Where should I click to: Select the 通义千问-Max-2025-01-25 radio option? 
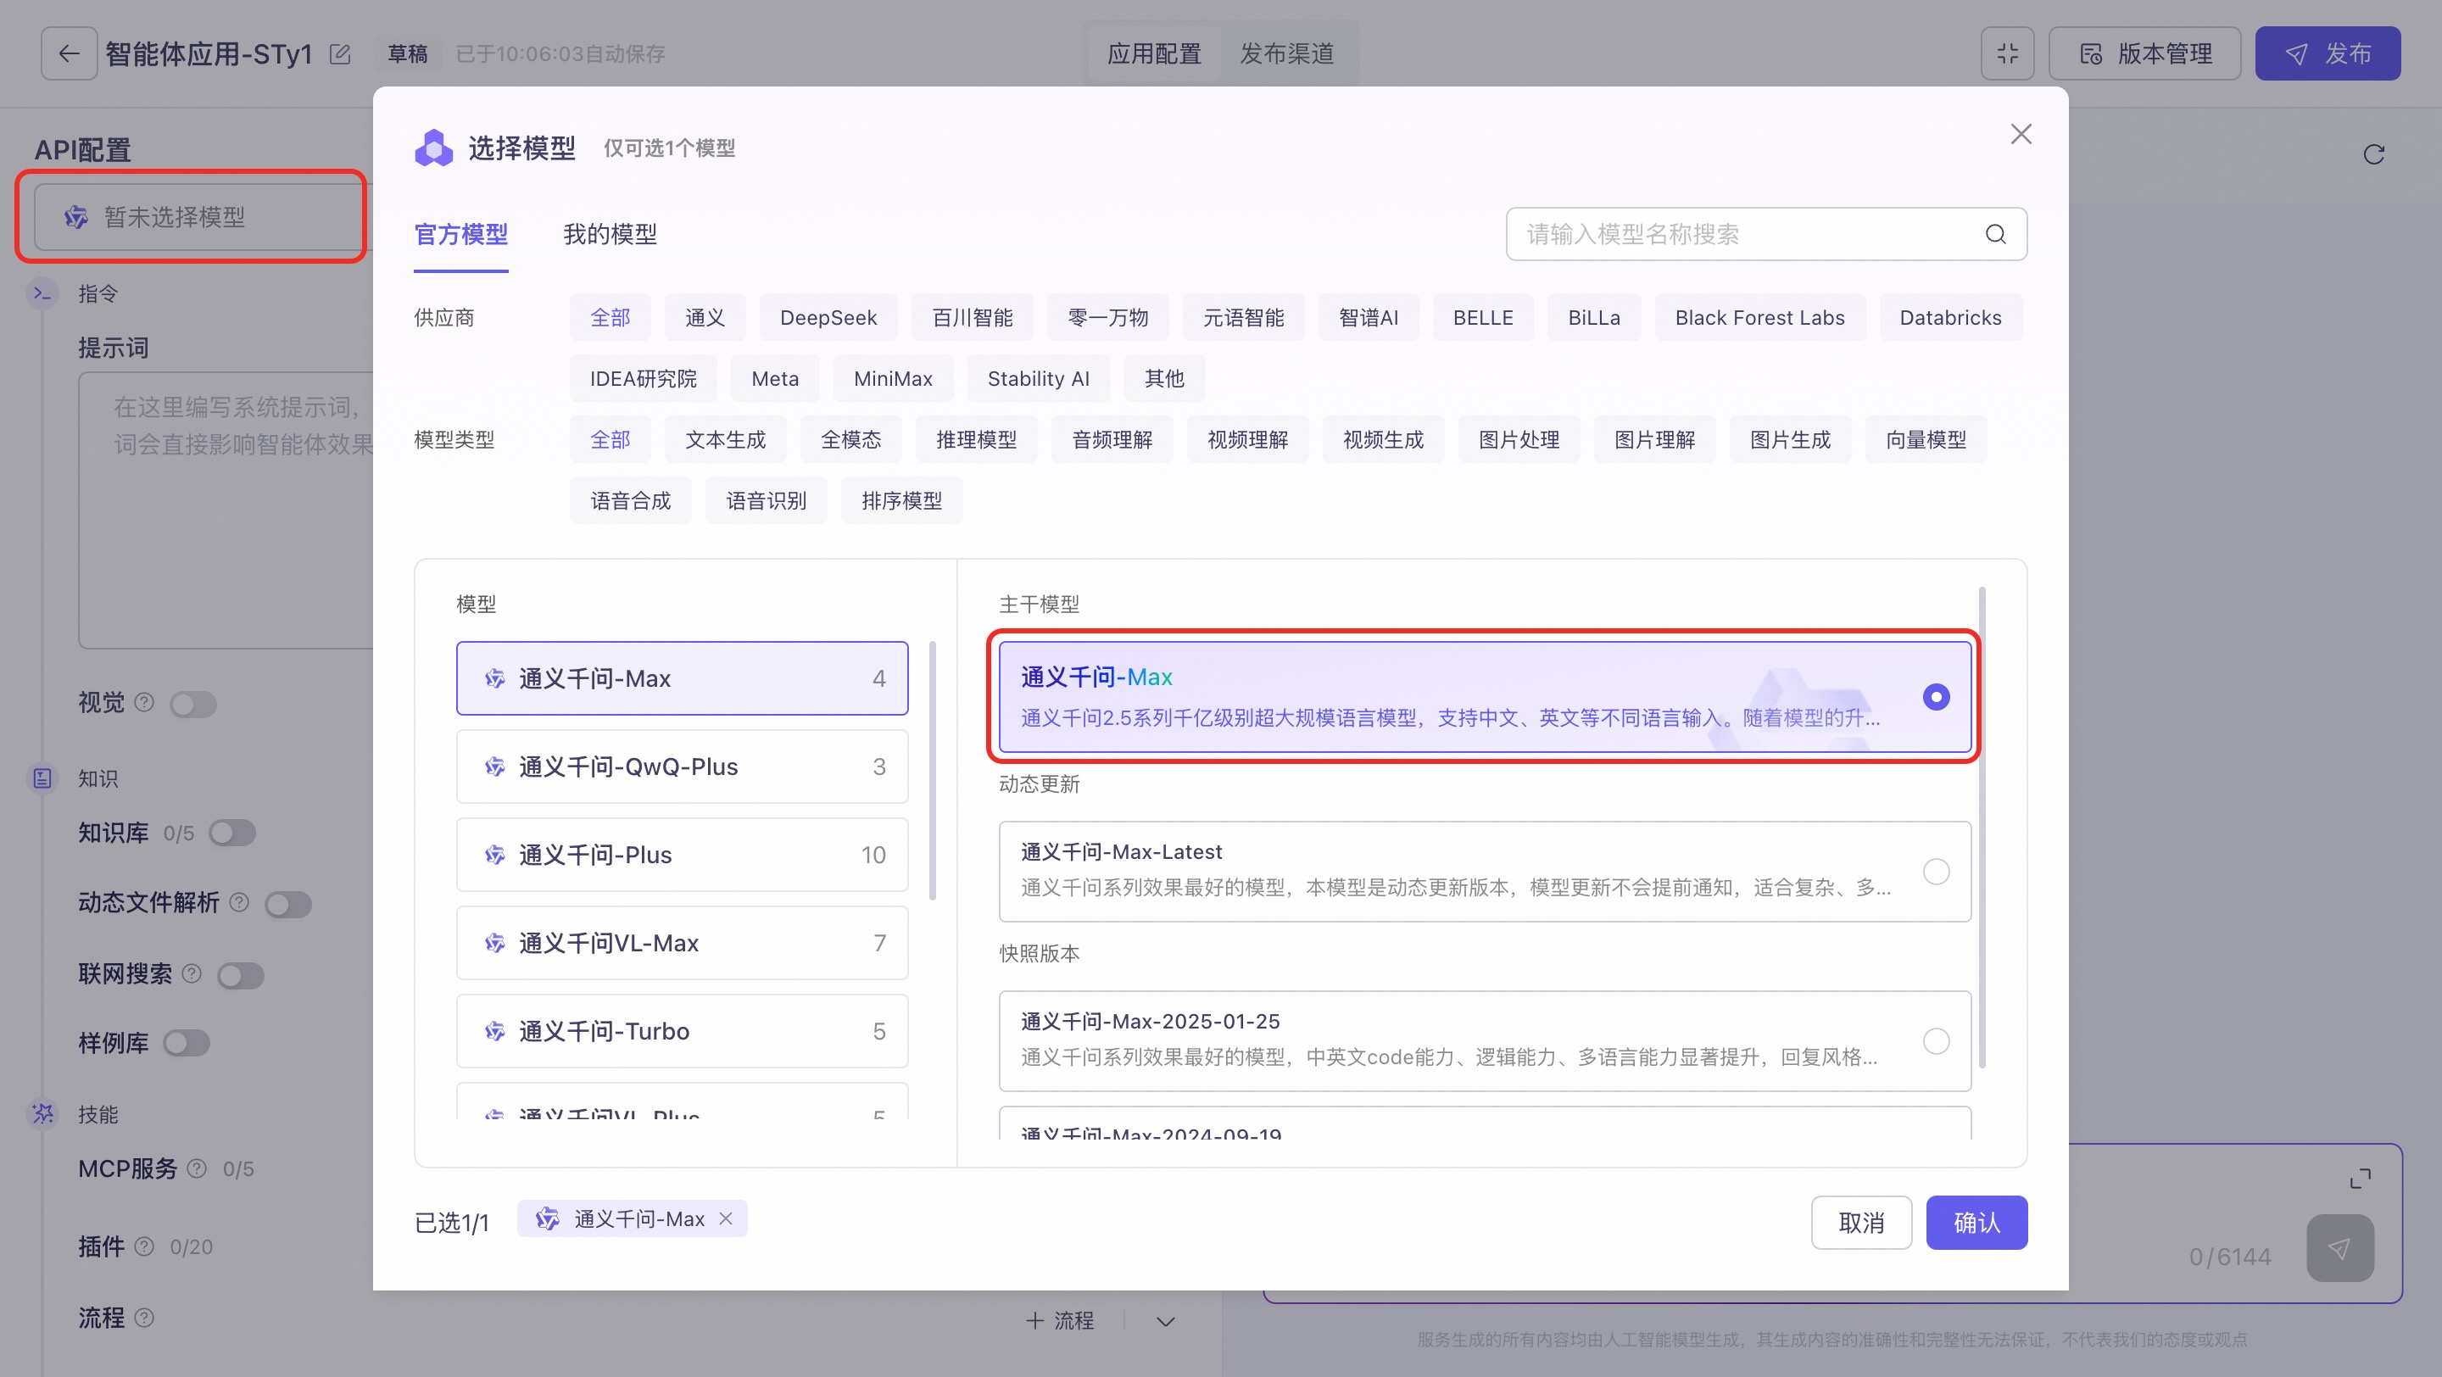[1936, 1040]
